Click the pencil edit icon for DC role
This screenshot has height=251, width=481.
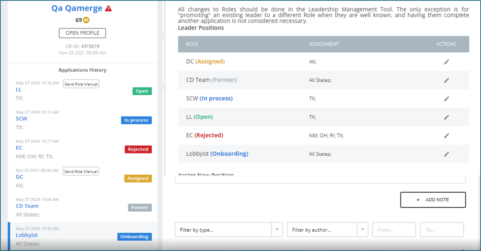(446, 62)
